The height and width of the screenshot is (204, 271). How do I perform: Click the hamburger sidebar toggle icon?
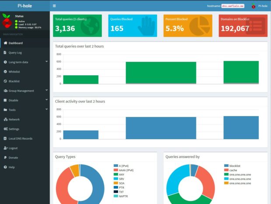pyautogui.click(x=54, y=6)
